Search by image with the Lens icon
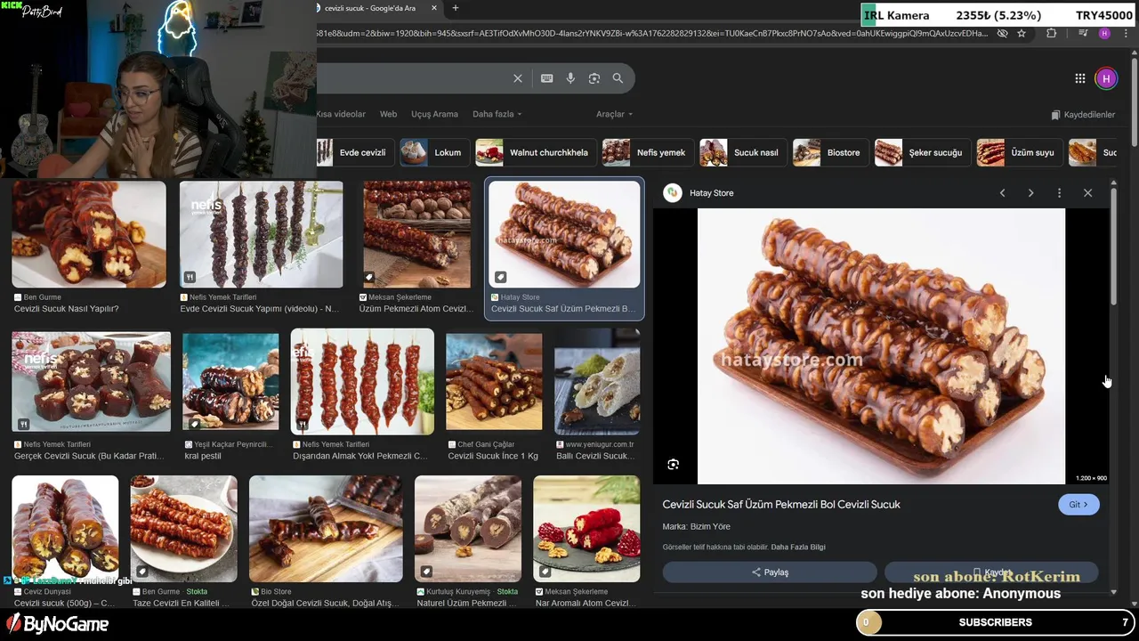Image resolution: width=1139 pixels, height=641 pixels. (594, 78)
